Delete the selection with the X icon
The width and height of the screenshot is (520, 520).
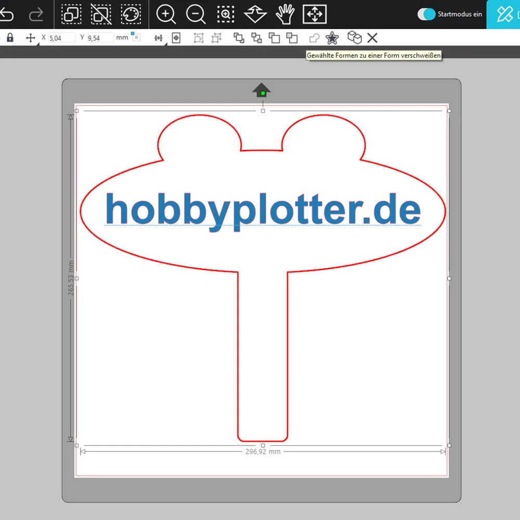[372, 38]
